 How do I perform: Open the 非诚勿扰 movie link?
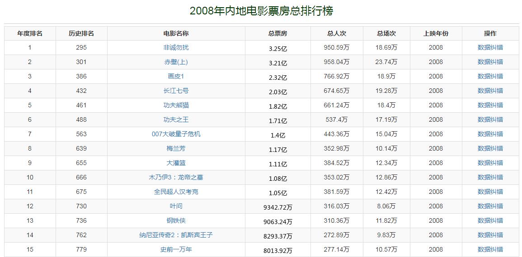point(176,47)
